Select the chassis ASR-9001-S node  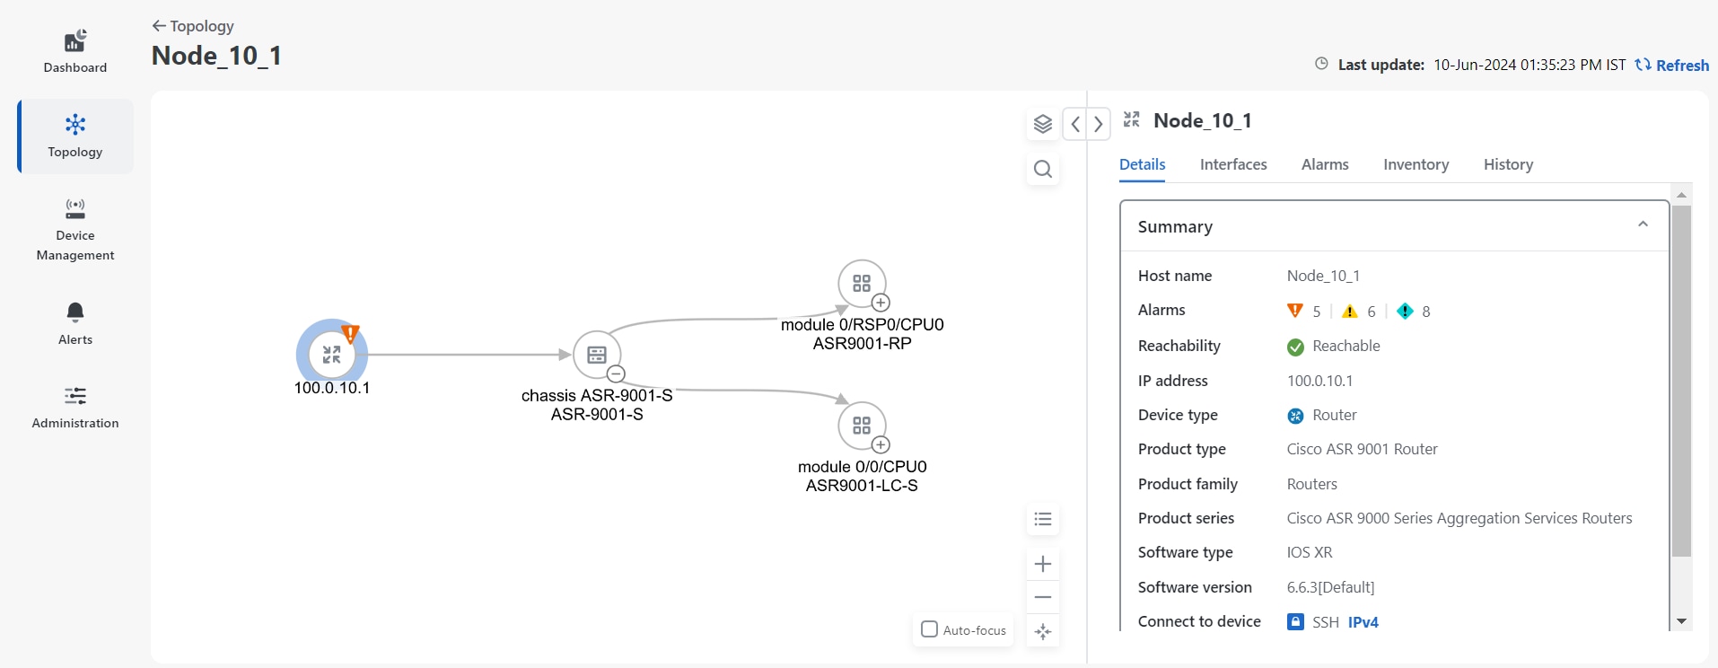[597, 355]
